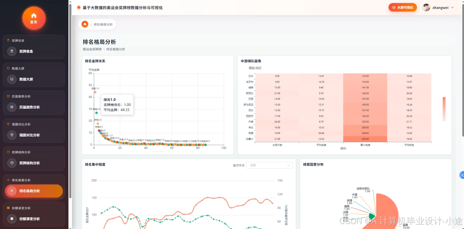This screenshot has height=229, width=464.
Task: Click the breadcrumb home icon
Action: coord(85,24)
